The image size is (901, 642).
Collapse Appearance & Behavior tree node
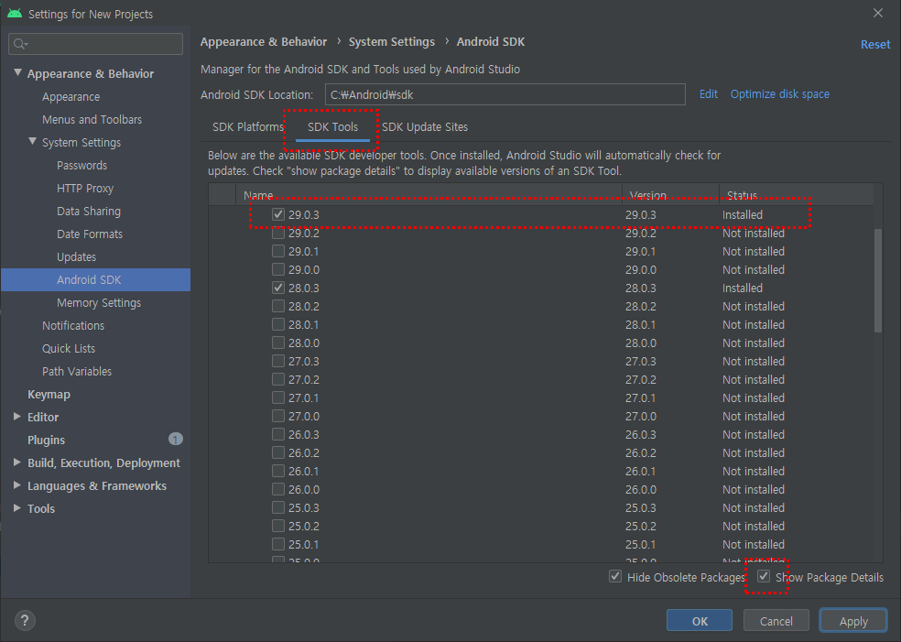coord(17,73)
